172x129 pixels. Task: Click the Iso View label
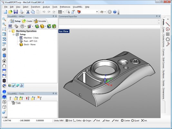click(64, 31)
